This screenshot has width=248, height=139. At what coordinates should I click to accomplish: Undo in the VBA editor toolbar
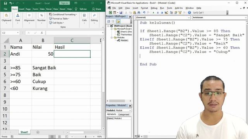[x=144, y=13]
